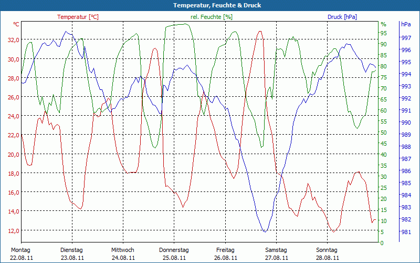Screen dimensions: 420x263
Task: Click the '987' pressure axis value
Action: [x=406, y=159]
